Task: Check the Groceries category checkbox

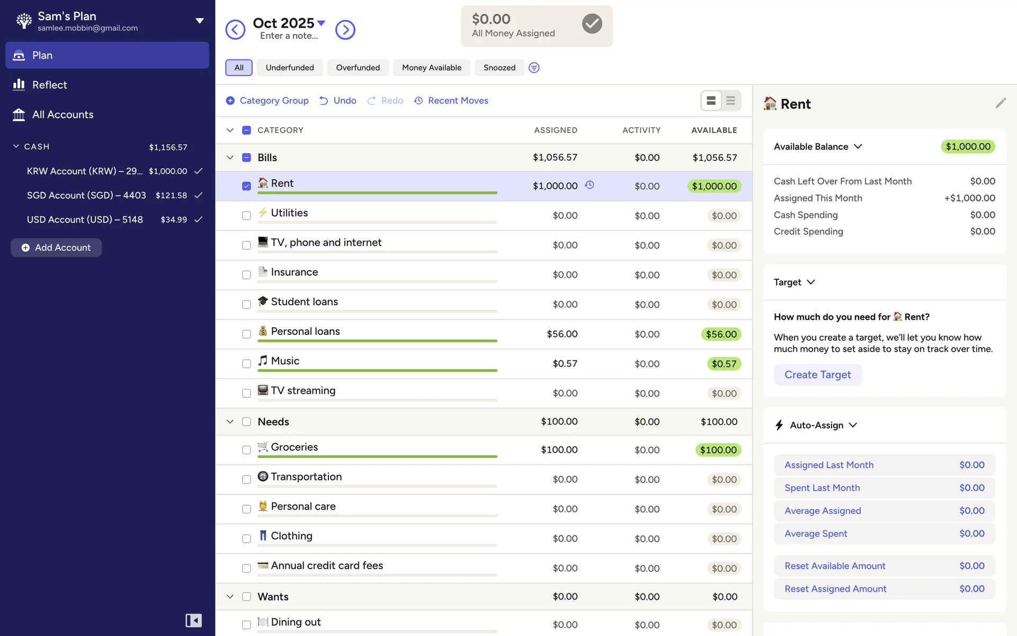Action: [246, 450]
